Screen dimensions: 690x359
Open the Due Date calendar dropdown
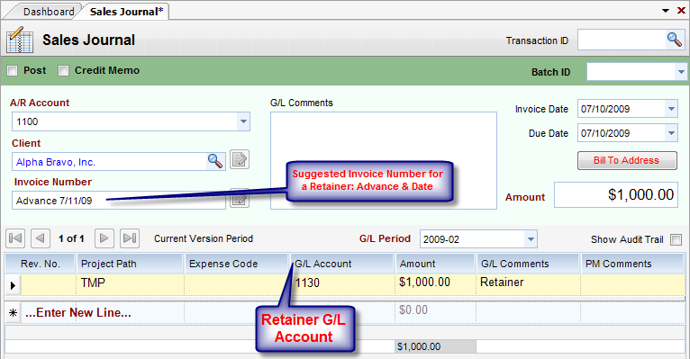point(671,132)
